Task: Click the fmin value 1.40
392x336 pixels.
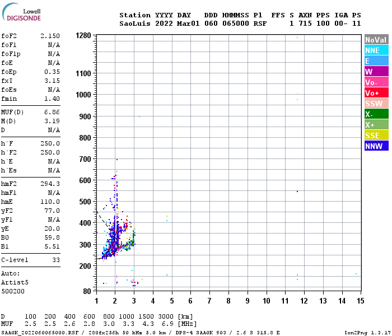Action: (x=52, y=99)
